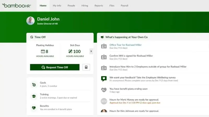The width and height of the screenshot is (209, 117).
Task: Go to the Payroll tab
Action: [x=125, y=5]
